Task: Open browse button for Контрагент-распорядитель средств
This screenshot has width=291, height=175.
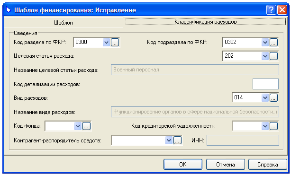Action: pos(177,140)
